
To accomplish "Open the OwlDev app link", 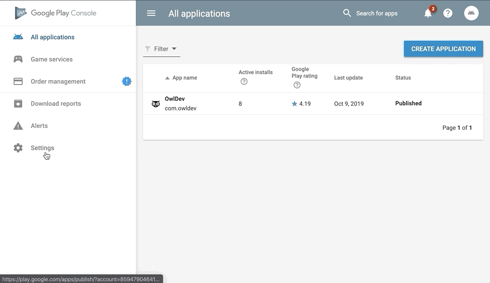I will pos(175,99).
